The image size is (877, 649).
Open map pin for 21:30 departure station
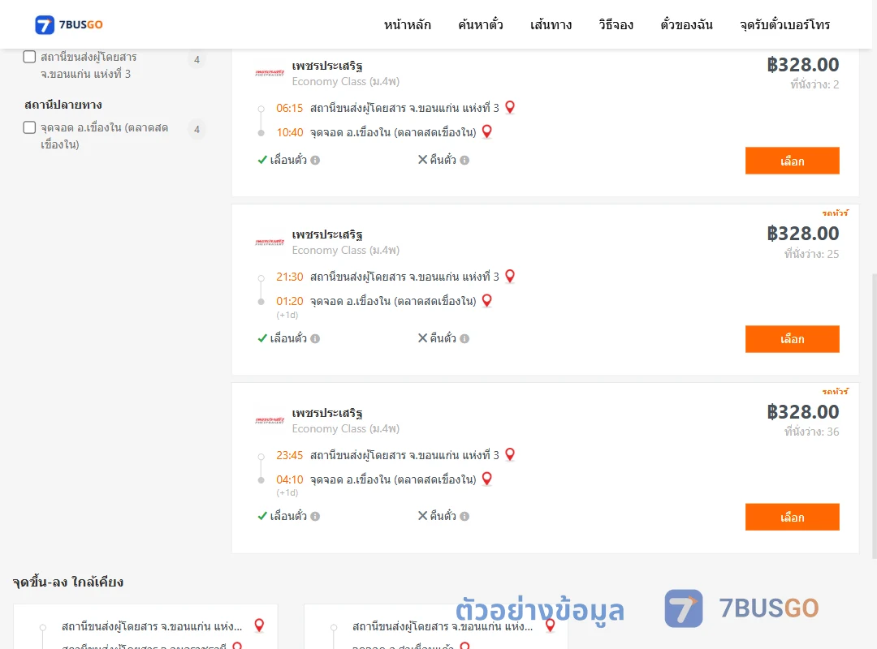(x=509, y=276)
